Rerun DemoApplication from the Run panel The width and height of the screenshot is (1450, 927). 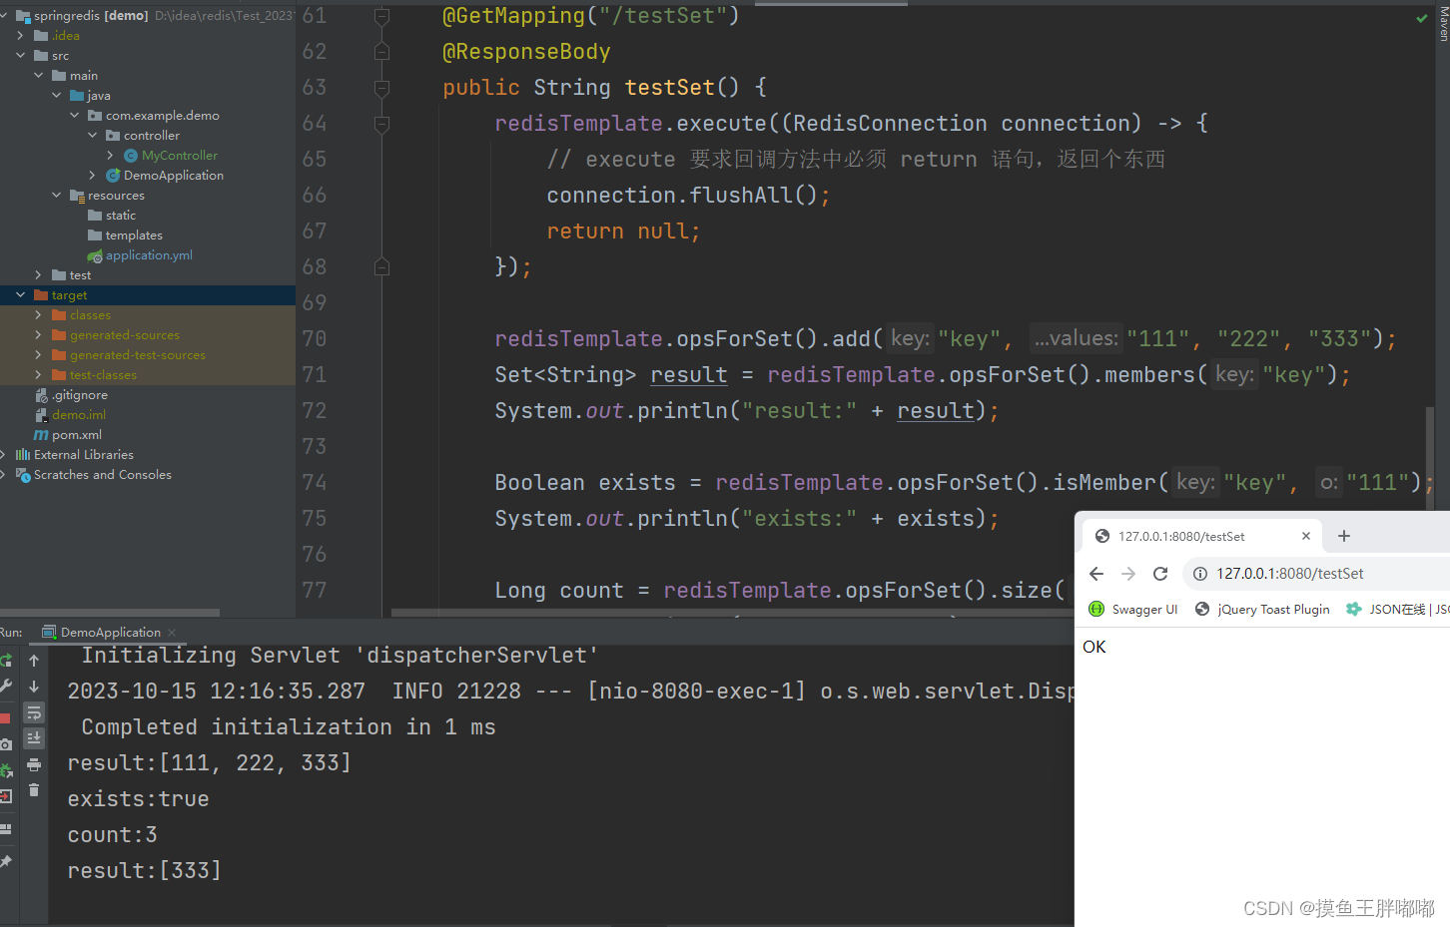point(5,660)
